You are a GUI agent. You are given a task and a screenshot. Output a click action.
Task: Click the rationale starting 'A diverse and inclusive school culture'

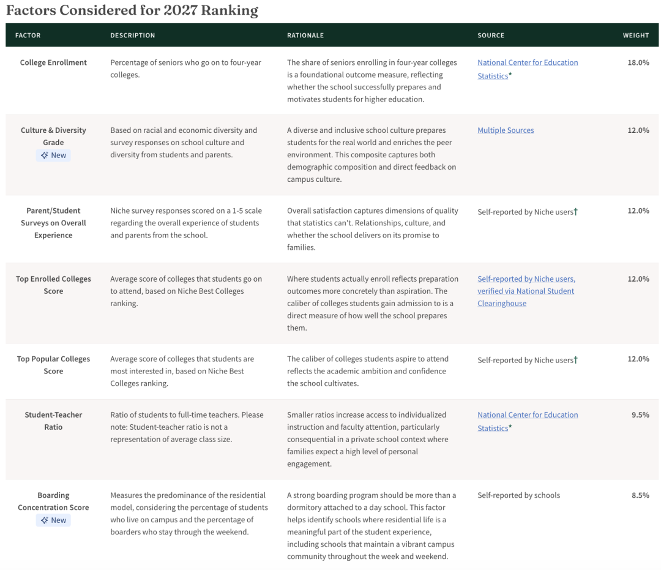372,155
